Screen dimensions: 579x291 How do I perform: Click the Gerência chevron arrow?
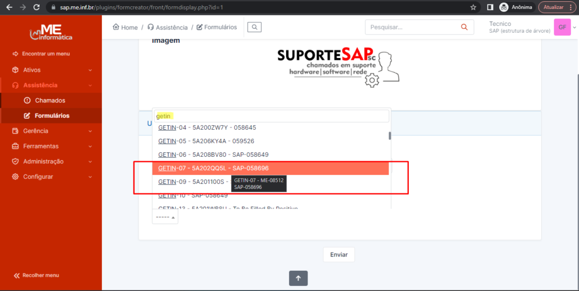90,131
